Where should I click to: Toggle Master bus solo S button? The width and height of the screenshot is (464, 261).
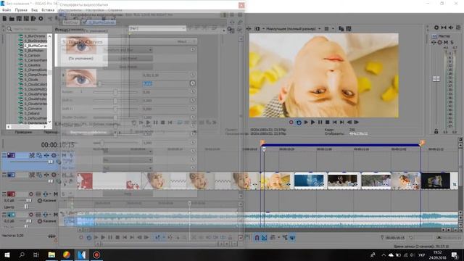(452, 42)
